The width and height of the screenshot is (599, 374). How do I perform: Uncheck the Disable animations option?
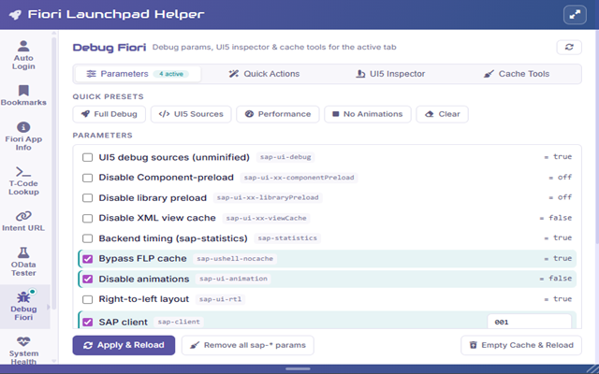87,280
